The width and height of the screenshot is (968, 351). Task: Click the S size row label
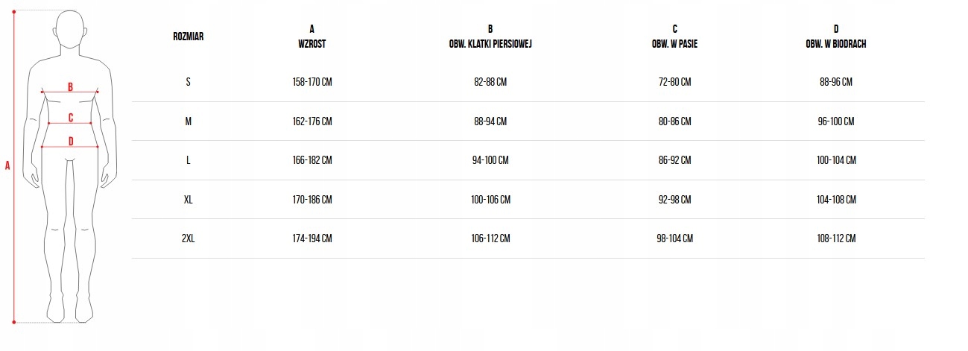coord(188,82)
